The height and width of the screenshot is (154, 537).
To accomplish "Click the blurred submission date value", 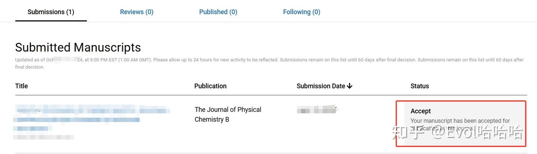I will [317, 110].
